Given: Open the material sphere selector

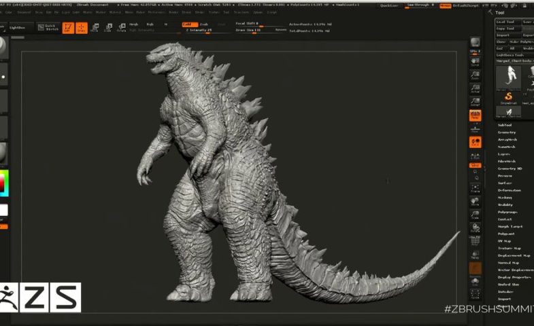Looking at the screenshot, I should (3, 154).
